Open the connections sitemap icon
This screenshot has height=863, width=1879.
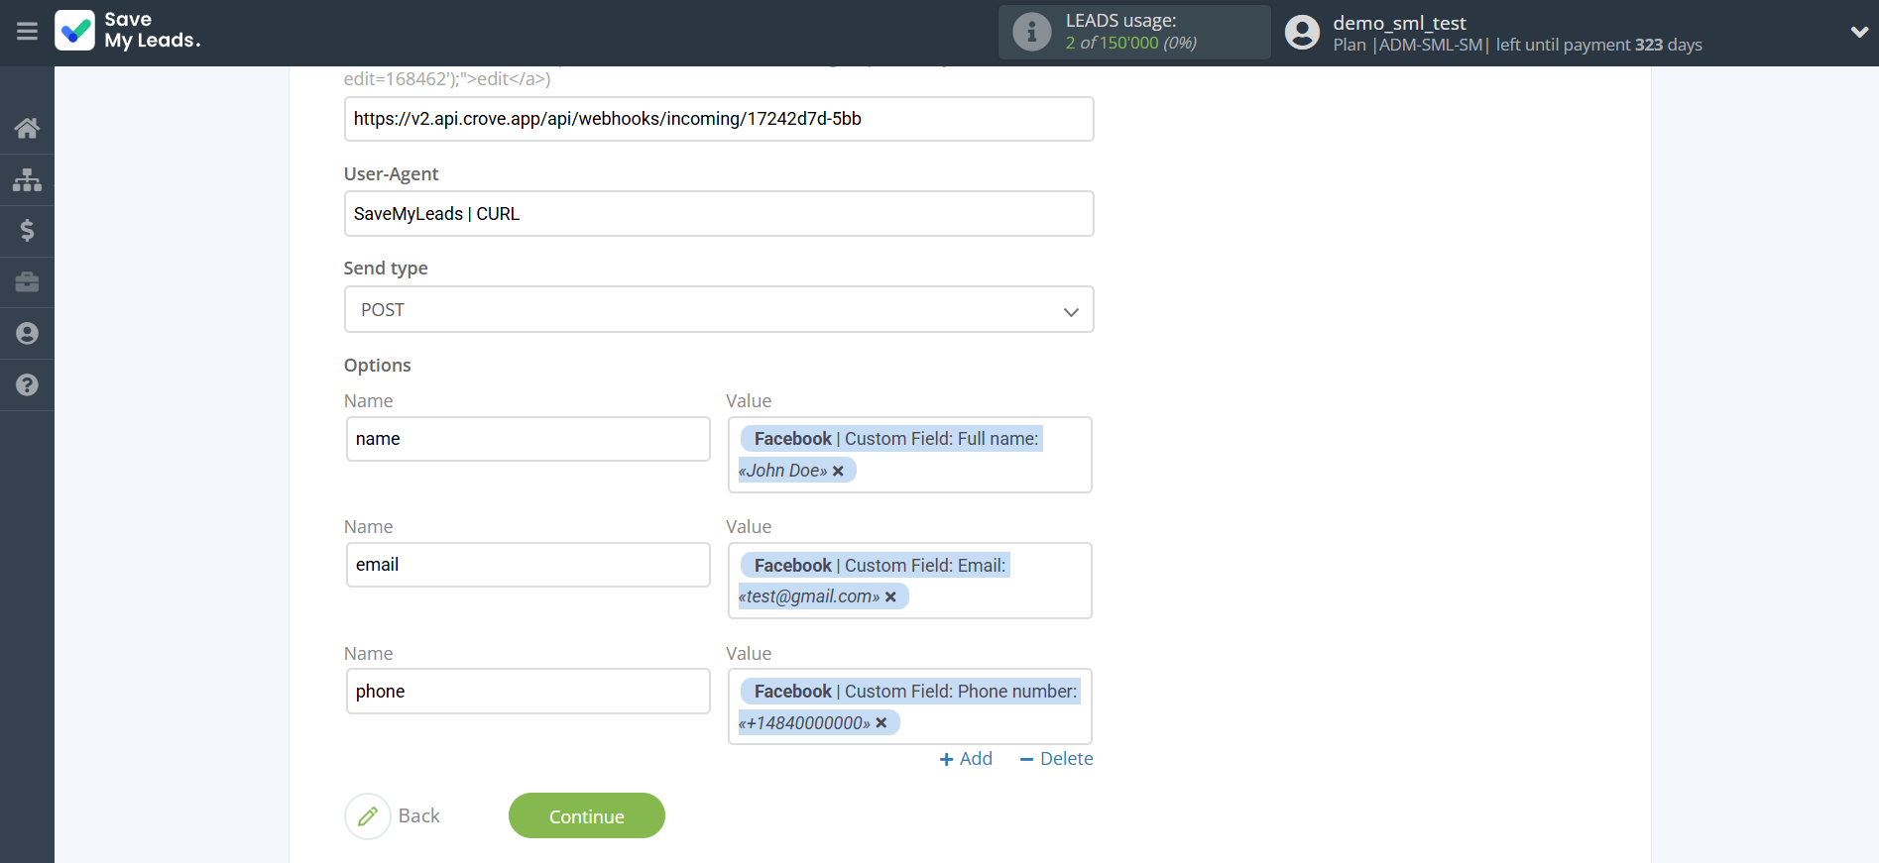click(x=27, y=179)
